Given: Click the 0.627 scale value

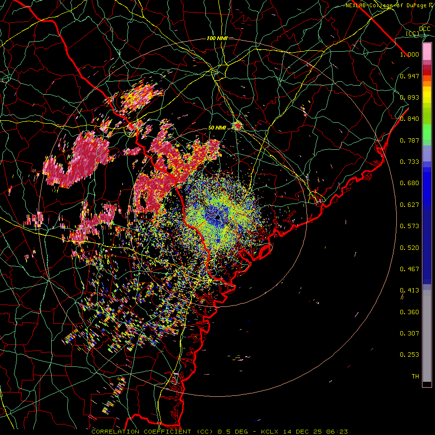Looking at the screenshot, I should point(409,205).
